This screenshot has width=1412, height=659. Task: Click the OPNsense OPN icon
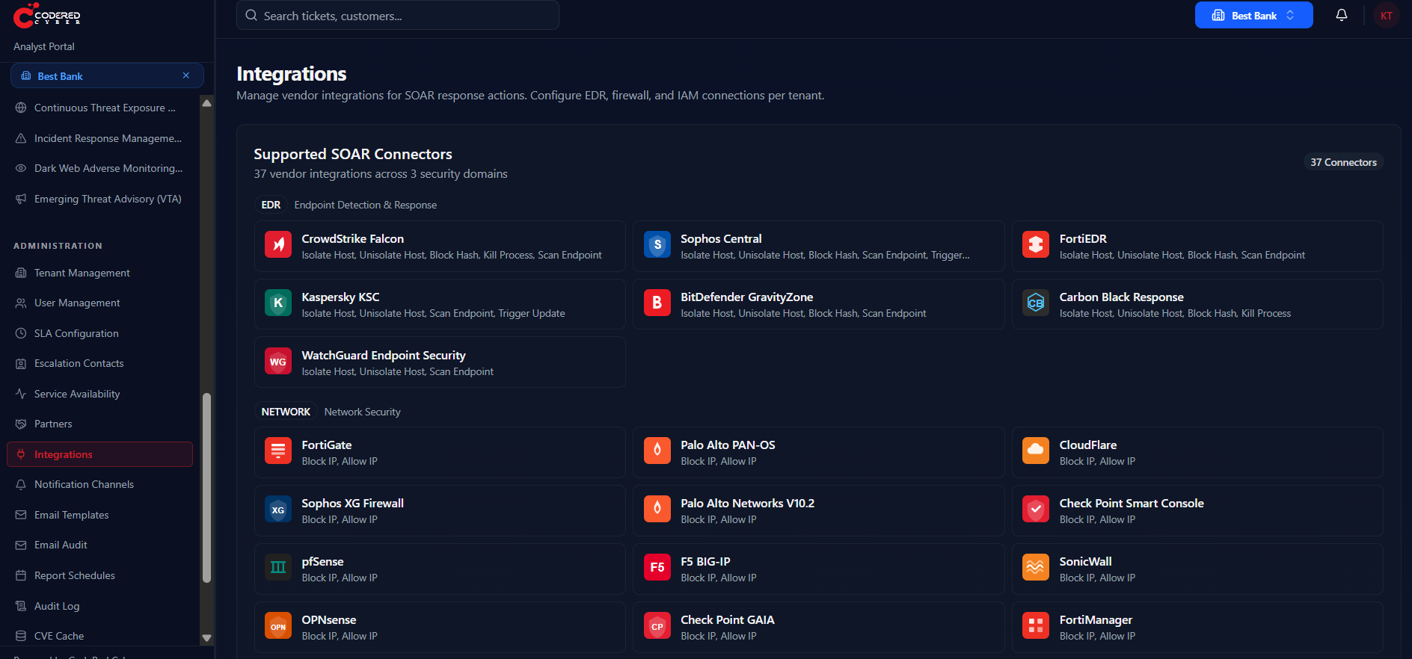(278, 625)
